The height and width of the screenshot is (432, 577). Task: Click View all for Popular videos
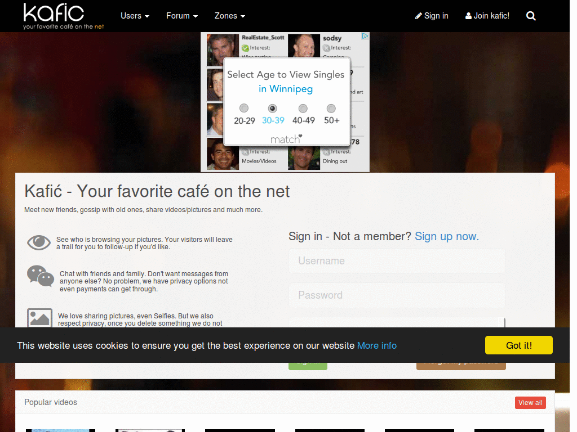pyautogui.click(x=530, y=403)
